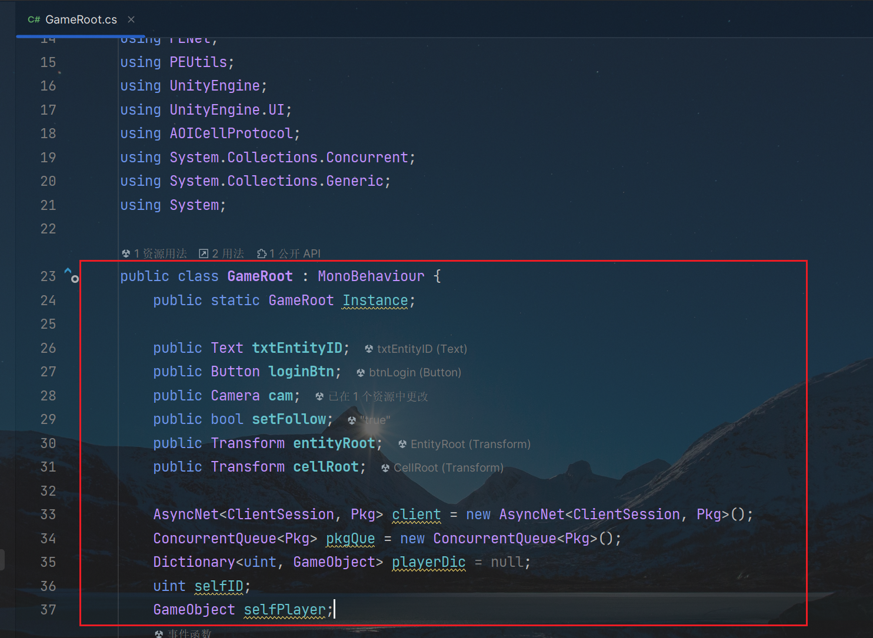This screenshot has width=873, height=638.
Task: Click the usages icon beside '2 用法'
Action: coord(204,253)
